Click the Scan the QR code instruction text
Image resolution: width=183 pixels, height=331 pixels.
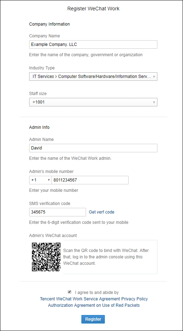coord(106,257)
